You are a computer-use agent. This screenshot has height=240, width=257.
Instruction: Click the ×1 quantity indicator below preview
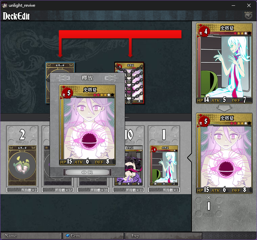click(x=209, y=203)
